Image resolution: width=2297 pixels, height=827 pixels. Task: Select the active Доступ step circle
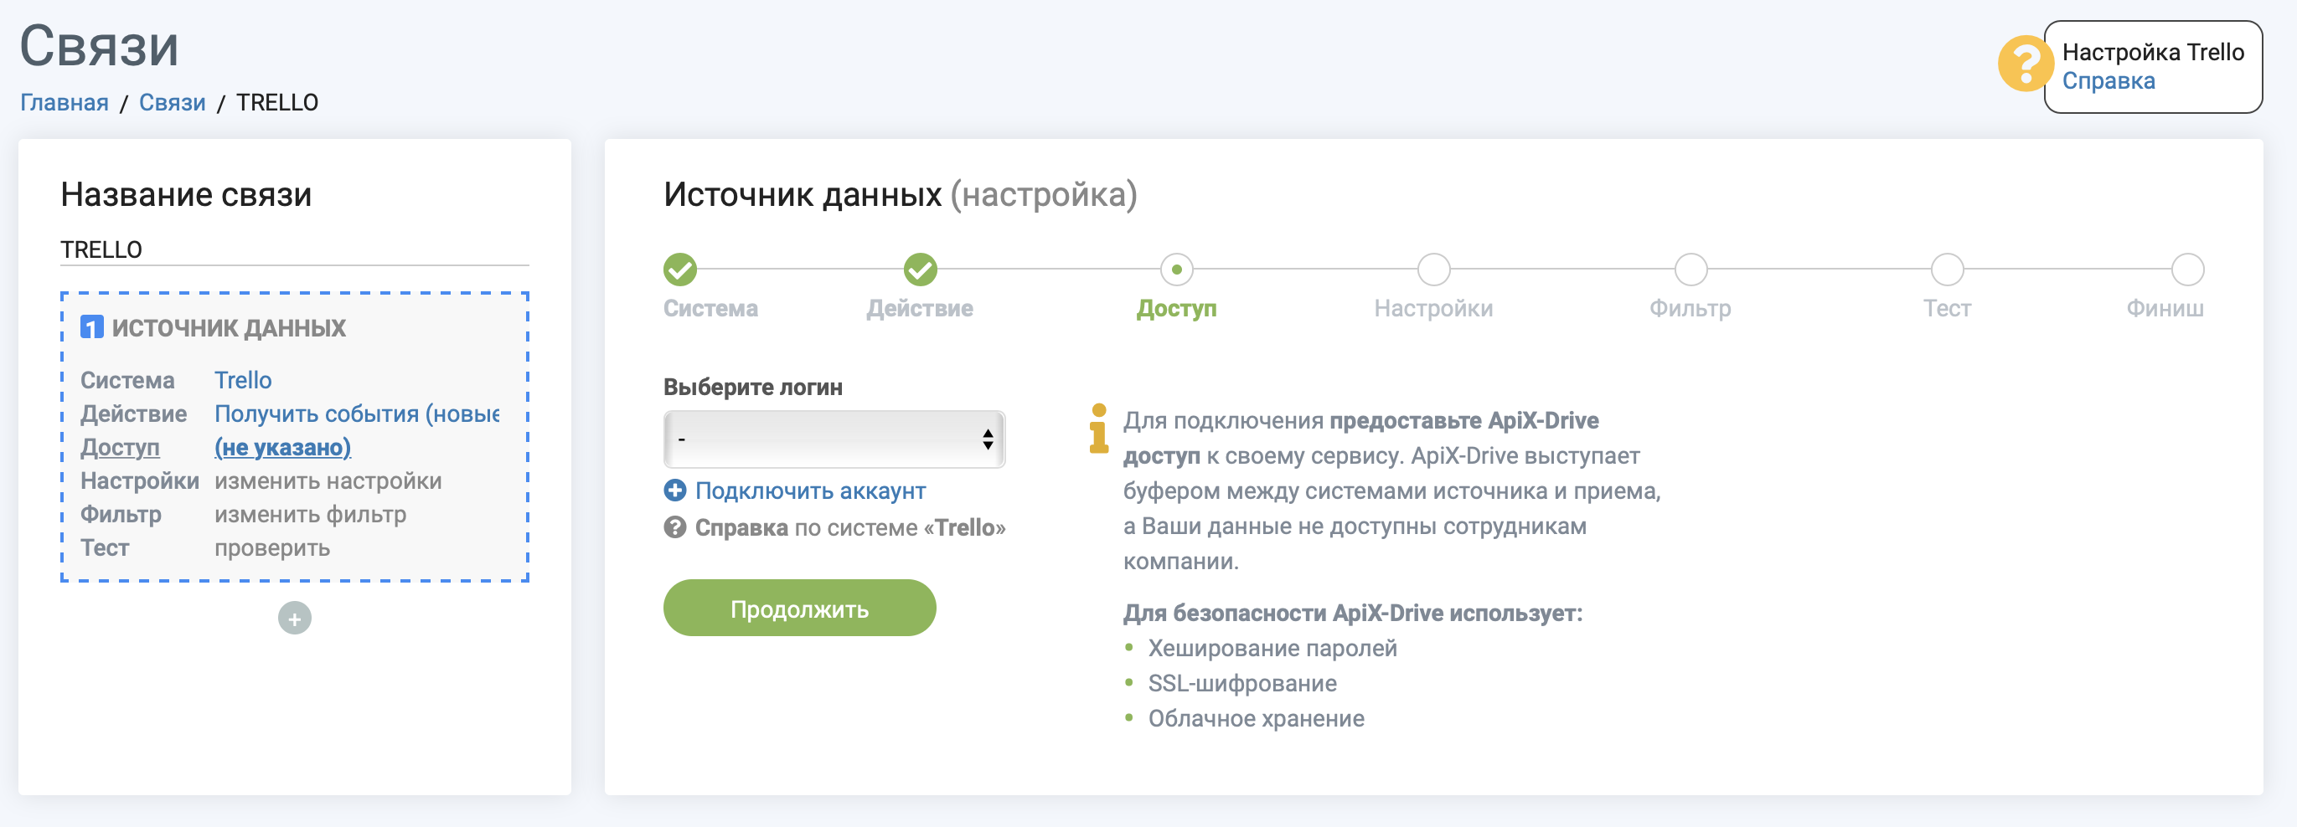click(x=1176, y=270)
